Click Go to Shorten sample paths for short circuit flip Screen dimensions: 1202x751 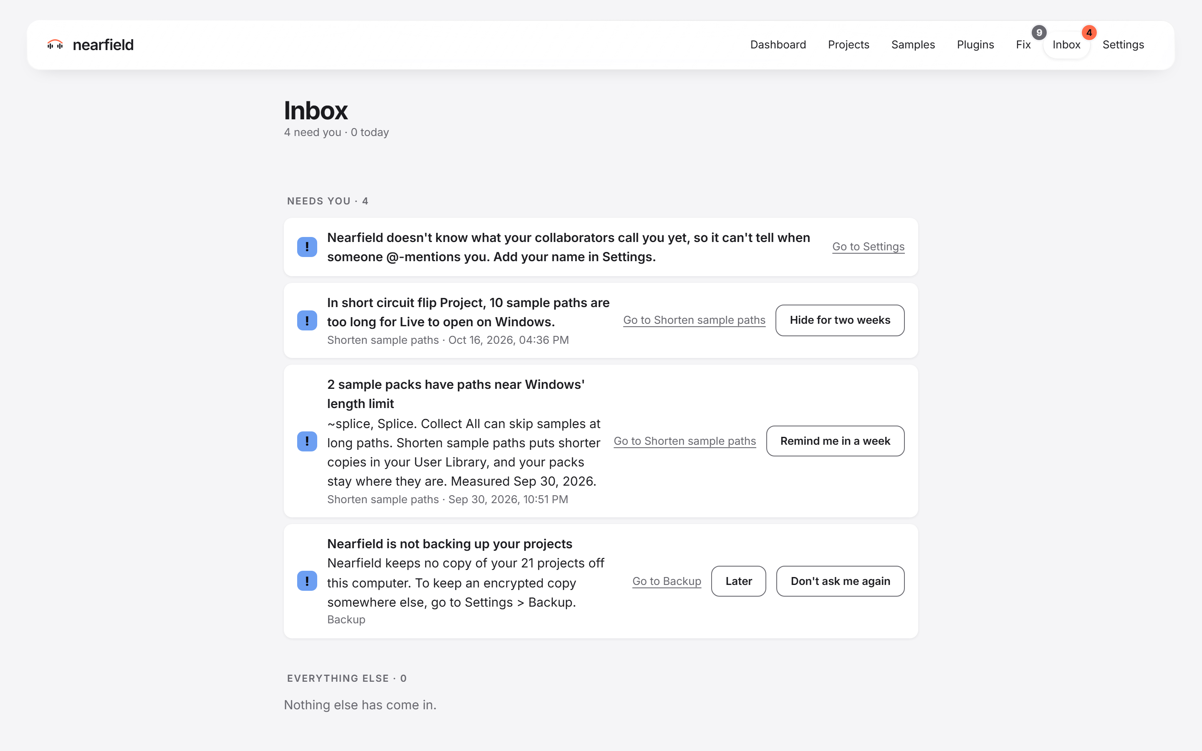[694, 320]
